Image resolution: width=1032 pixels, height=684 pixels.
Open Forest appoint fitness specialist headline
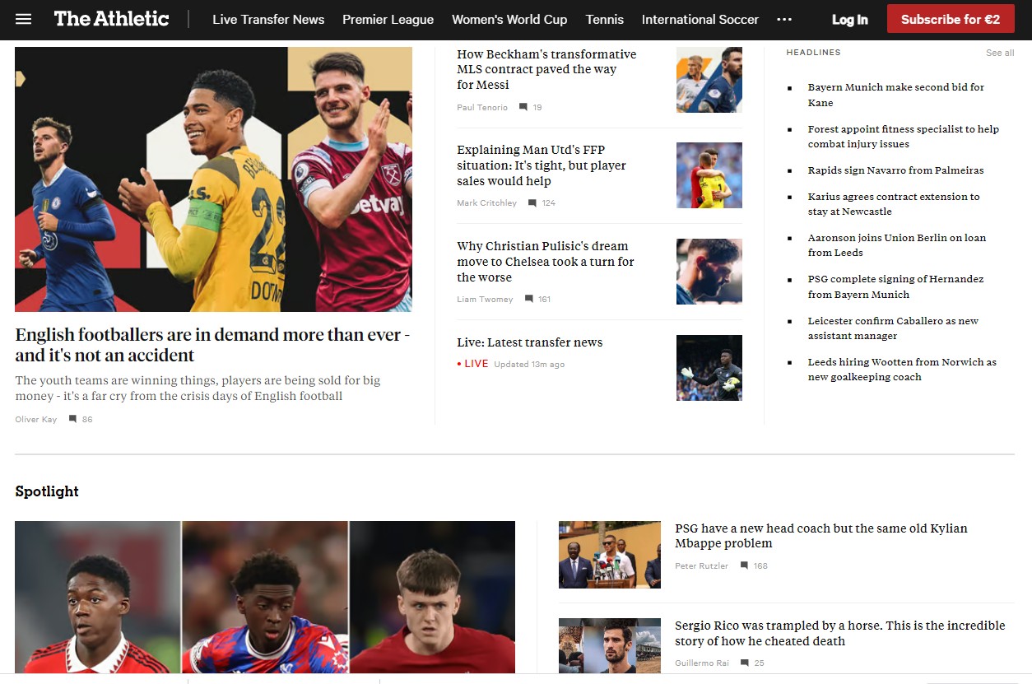pyautogui.click(x=904, y=137)
